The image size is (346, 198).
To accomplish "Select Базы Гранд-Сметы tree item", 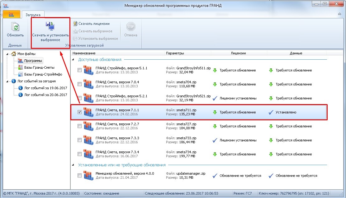I will tap(39, 67).
